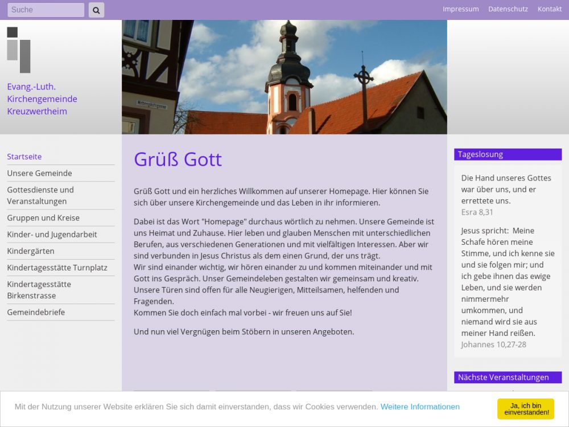Open Unsere Gemeinde menu item
The image size is (569, 427).
pyautogui.click(x=39, y=173)
